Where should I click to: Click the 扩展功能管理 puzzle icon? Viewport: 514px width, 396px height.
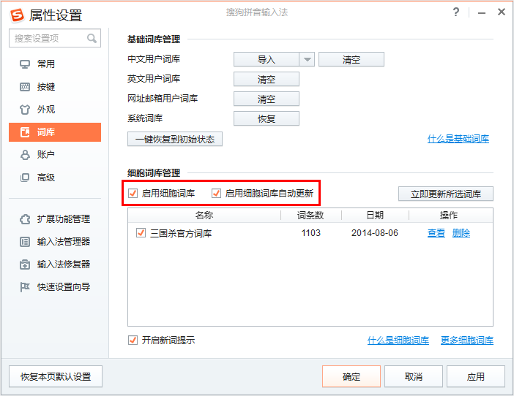[x=25, y=219]
